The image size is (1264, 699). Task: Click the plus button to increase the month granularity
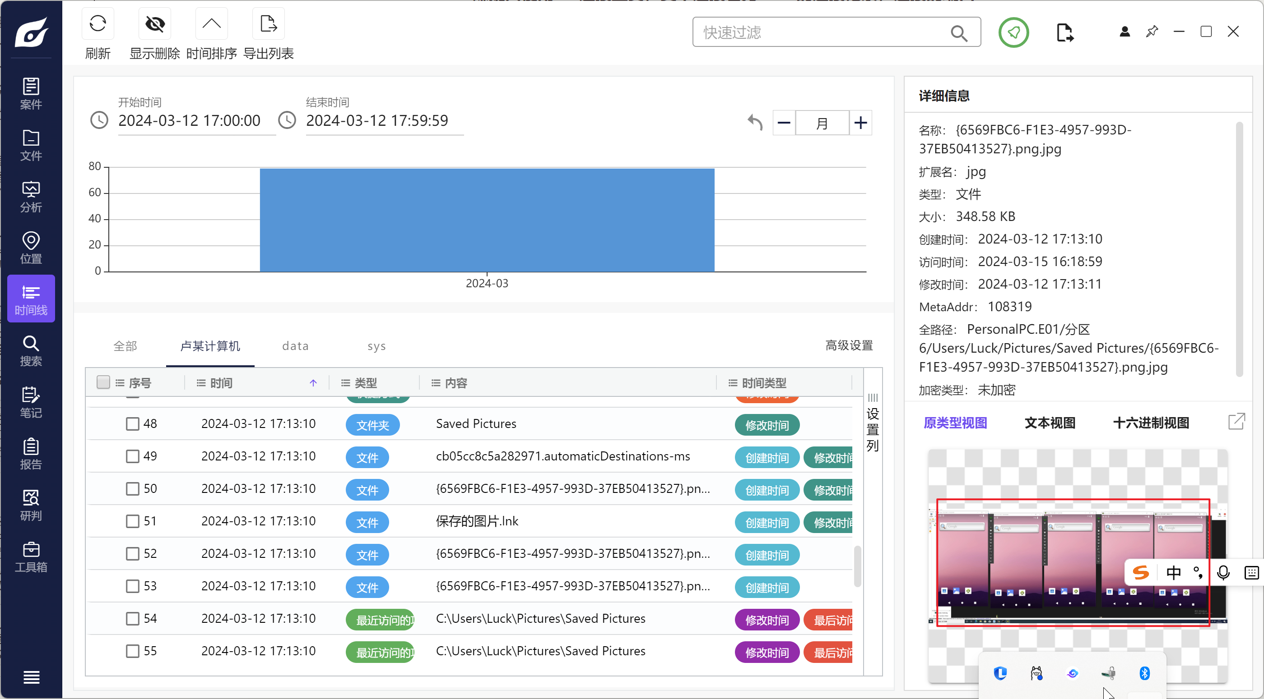(x=860, y=123)
